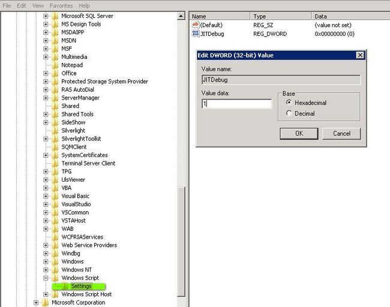Image resolution: width=390 pixels, height=307 pixels.
Task: Click the RAS AutoDial folder icon
Action: point(55,89)
